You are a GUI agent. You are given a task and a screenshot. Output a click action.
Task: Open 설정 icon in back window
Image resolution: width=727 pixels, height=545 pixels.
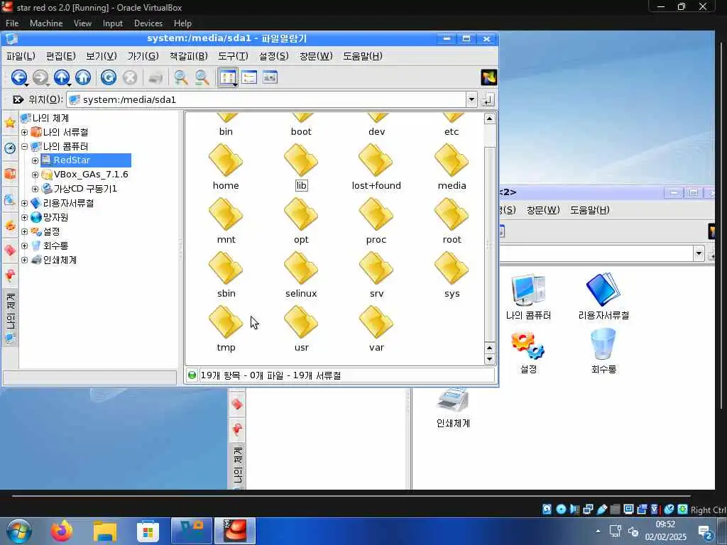[x=528, y=352]
